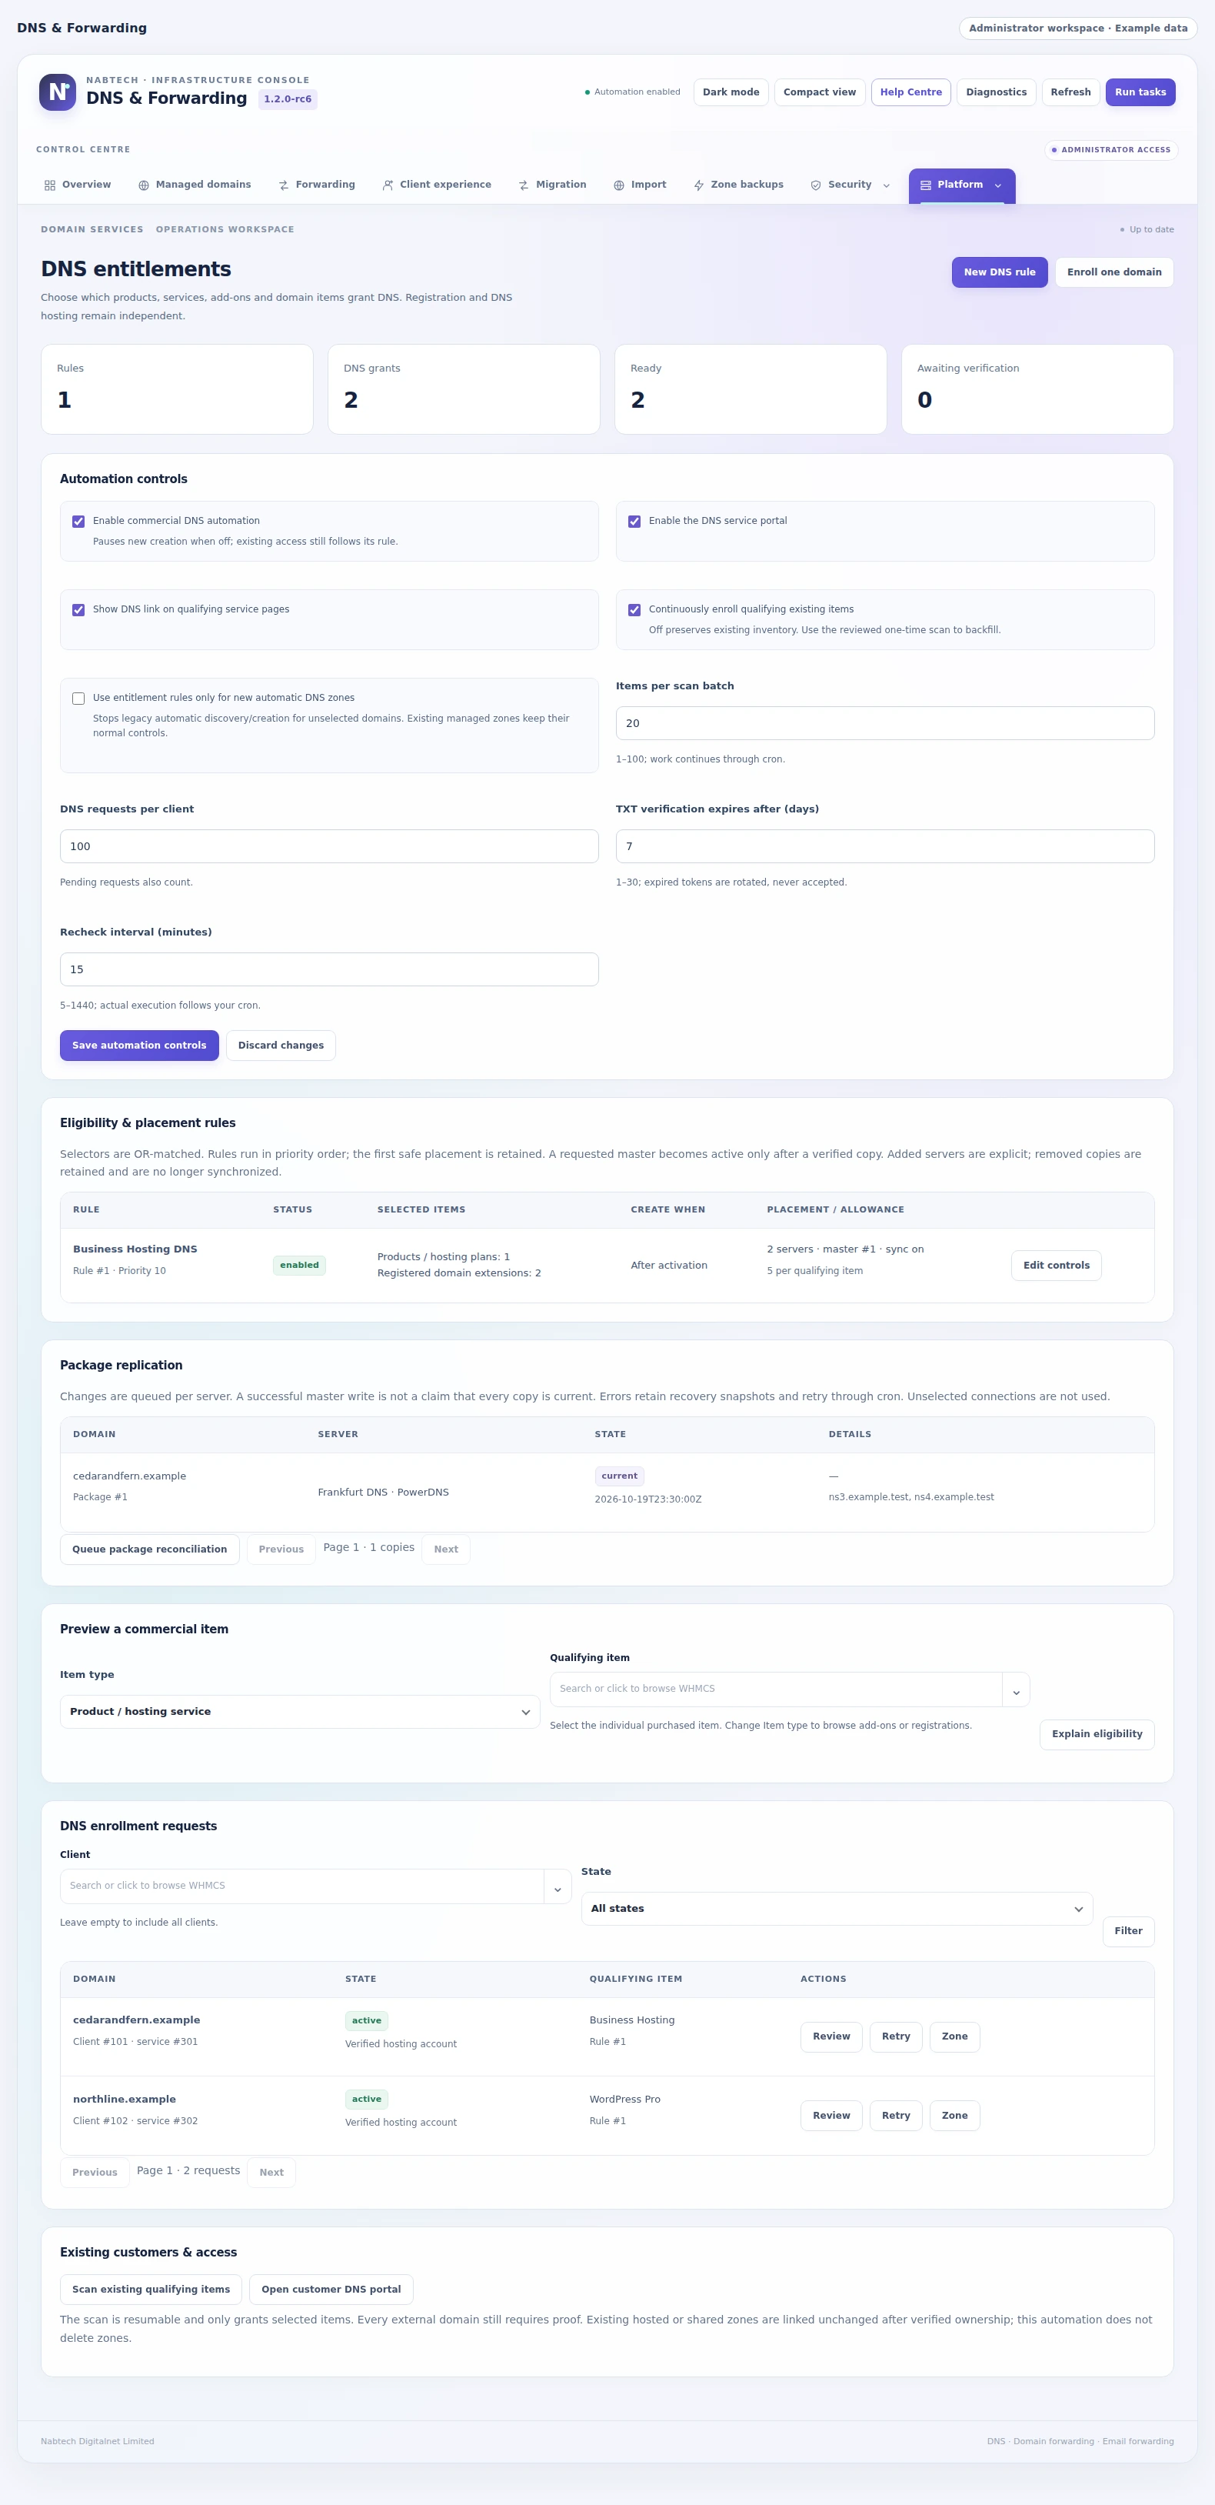Screen dimensions: 1215x2505
Task: Focus the Recheck interval minutes field
Action: (x=328, y=969)
